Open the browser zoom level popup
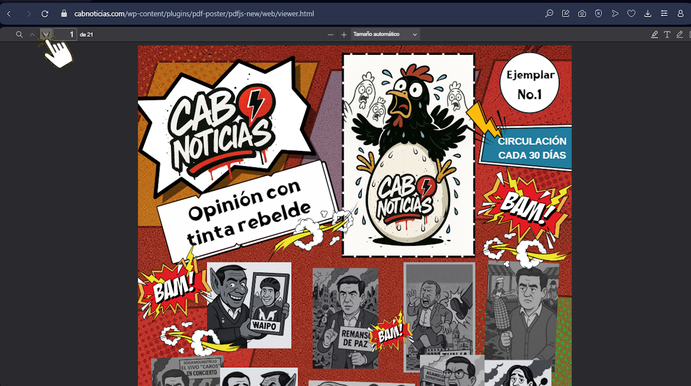The width and height of the screenshot is (691, 386). coord(549,14)
